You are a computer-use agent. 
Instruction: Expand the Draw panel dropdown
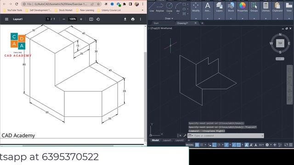(169, 18)
